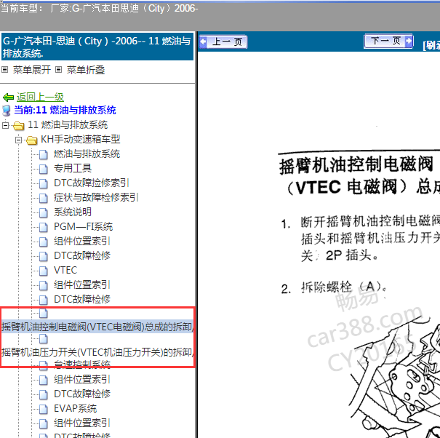This screenshot has width=440, height=438.
Task: Click step 2 text 拆除螺栓 (A)
Action: click(x=344, y=287)
